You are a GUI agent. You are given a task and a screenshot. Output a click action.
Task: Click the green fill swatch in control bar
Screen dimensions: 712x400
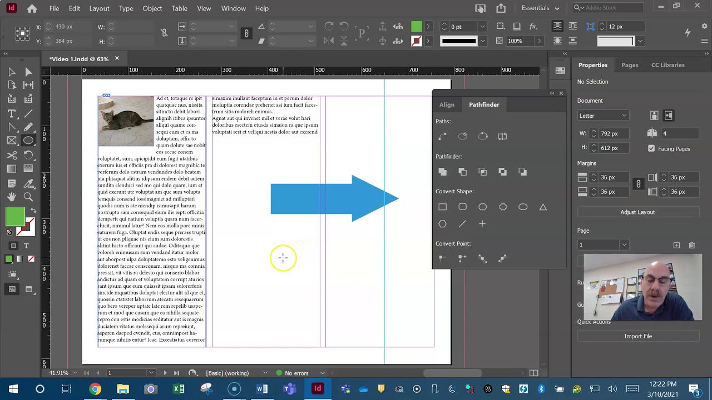click(x=416, y=27)
